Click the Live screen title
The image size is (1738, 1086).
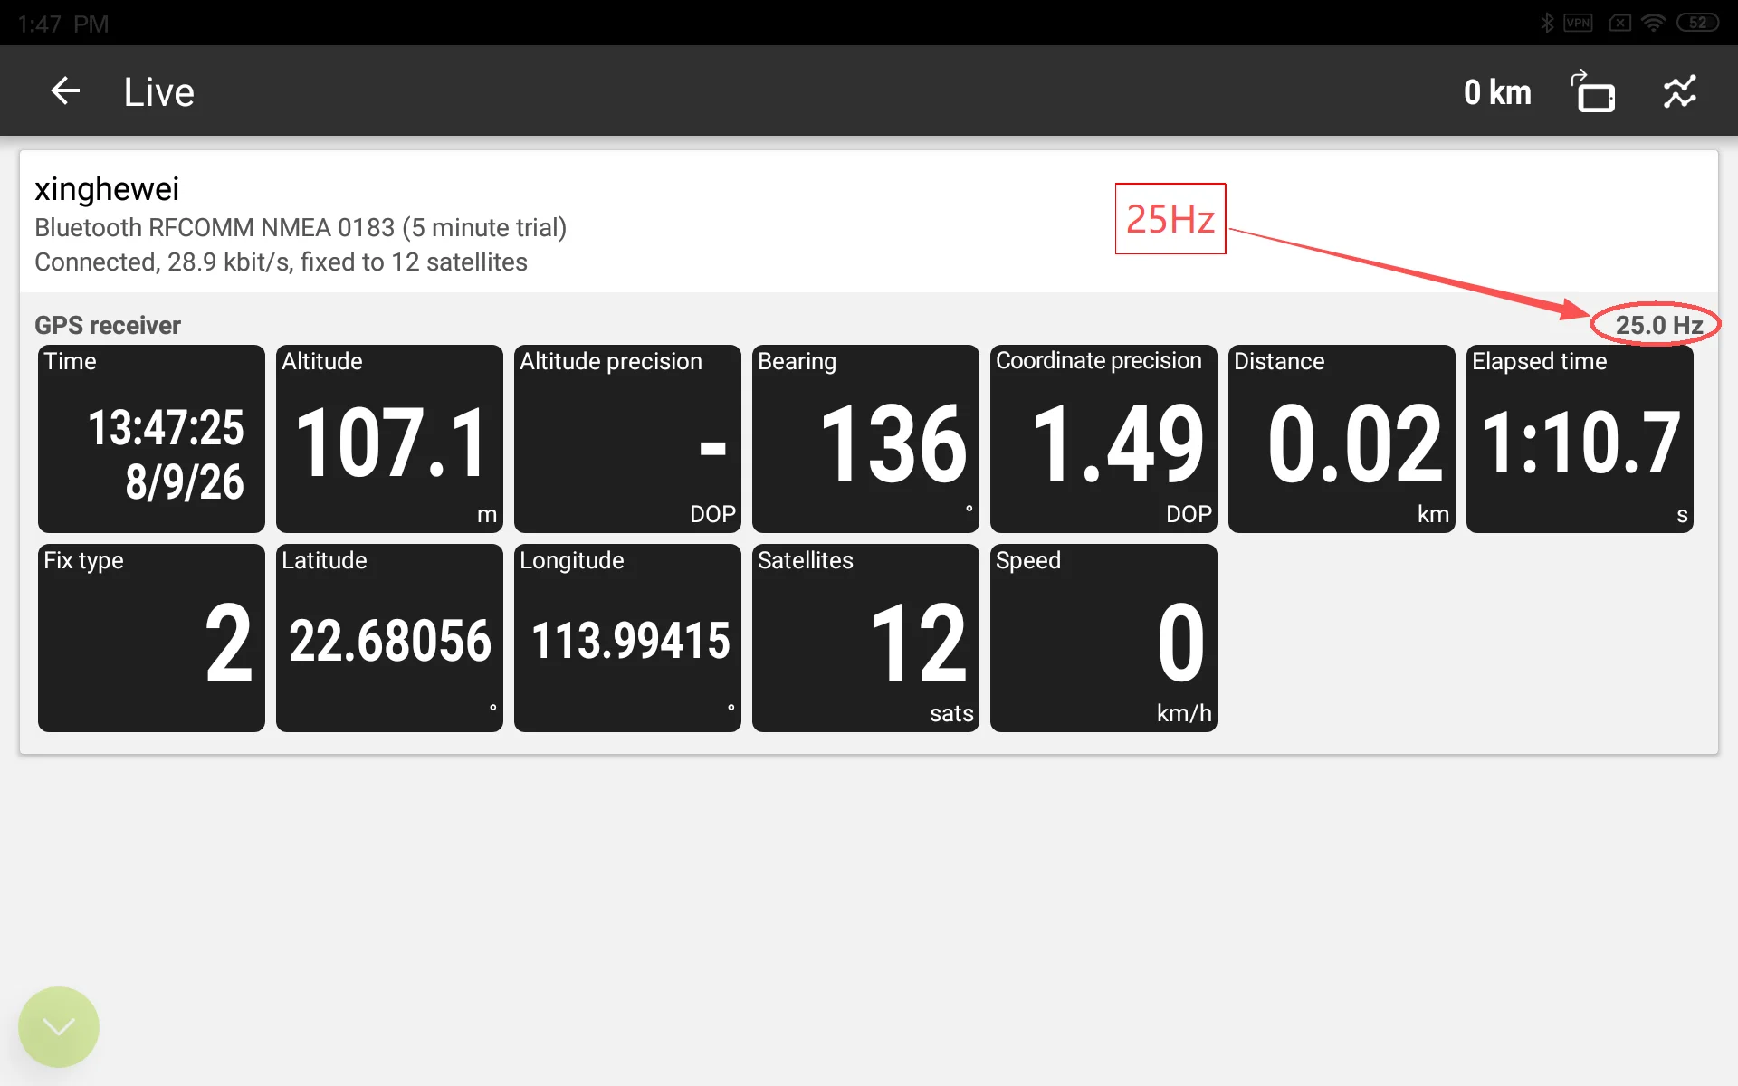[x=159, y=91]
